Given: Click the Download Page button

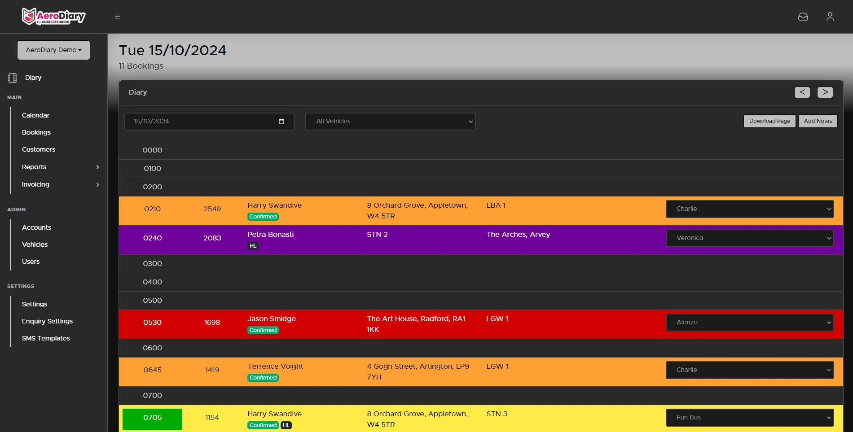Looking at the screenshot, I should (x=769, y=121).
